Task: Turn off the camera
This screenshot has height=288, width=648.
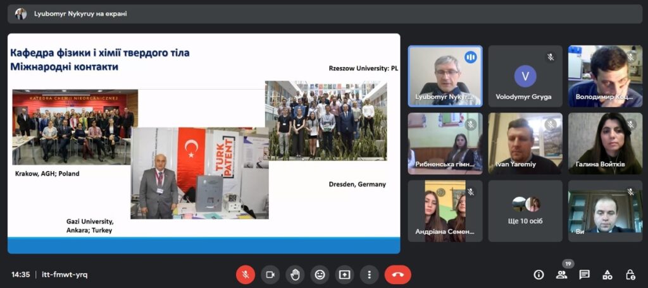Action: pyautogui.click(x=270, y=274)
